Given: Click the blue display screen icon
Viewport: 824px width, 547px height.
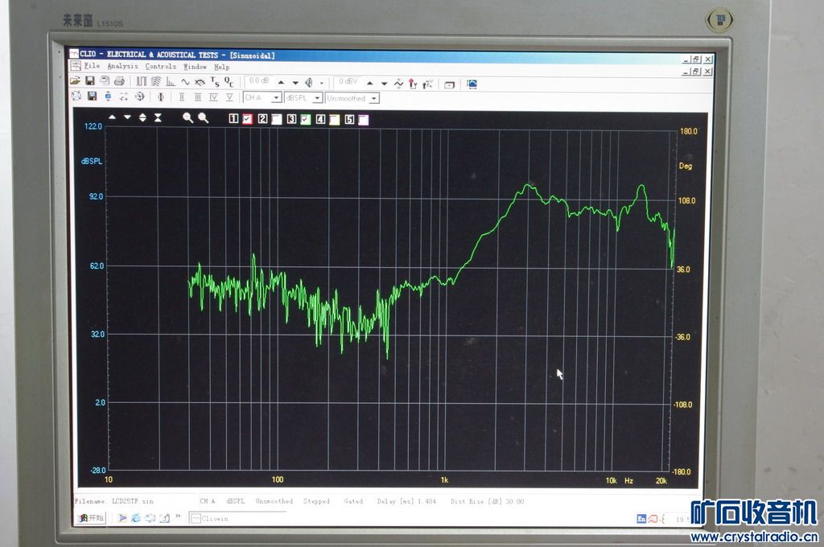Looking at the screenshot, I should tap(472, 84).
